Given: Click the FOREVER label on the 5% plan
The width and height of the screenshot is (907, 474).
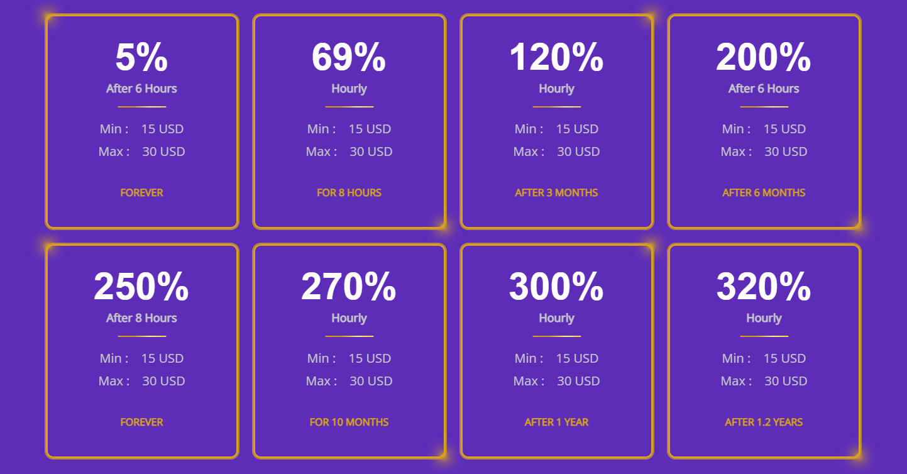Looking at the screenshot, I should (x=141, y=192).
